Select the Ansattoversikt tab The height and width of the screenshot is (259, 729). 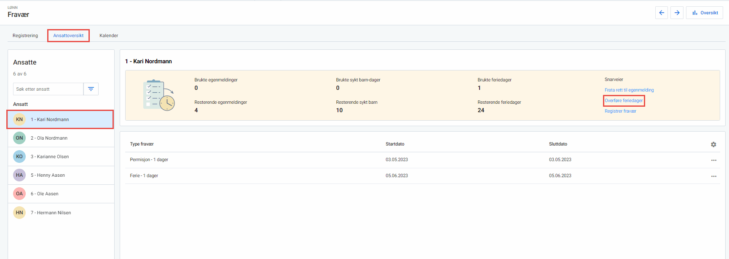pyautogui.click(x=68, y=35)
